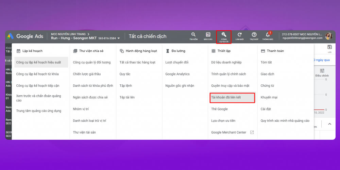Open Quy trình xác minh nhà quảng cáo

point(285,121)
